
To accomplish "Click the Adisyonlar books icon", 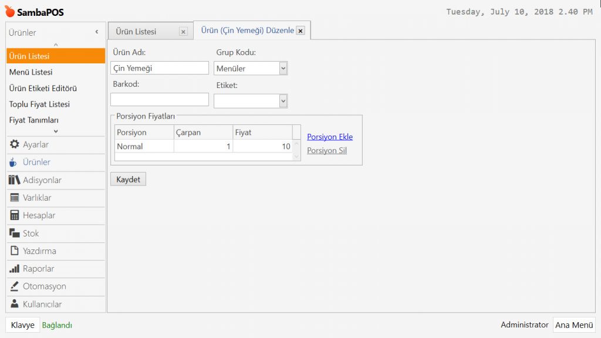I will coord(14,180).
